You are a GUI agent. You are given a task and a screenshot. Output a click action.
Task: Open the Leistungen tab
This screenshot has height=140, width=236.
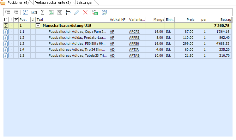click(x=85, y=3)
